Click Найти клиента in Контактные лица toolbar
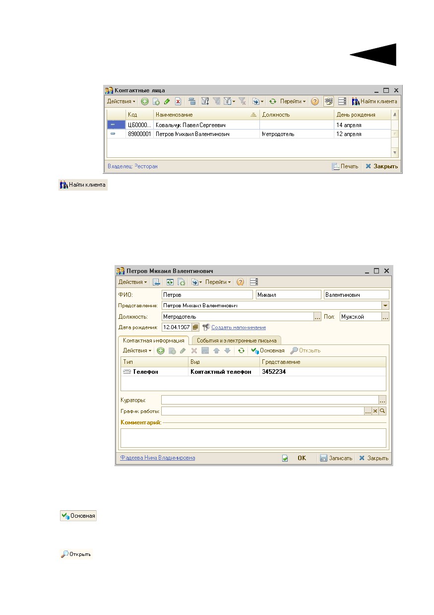Viewport: 434px width, 615px height. (x=374, y=101)
